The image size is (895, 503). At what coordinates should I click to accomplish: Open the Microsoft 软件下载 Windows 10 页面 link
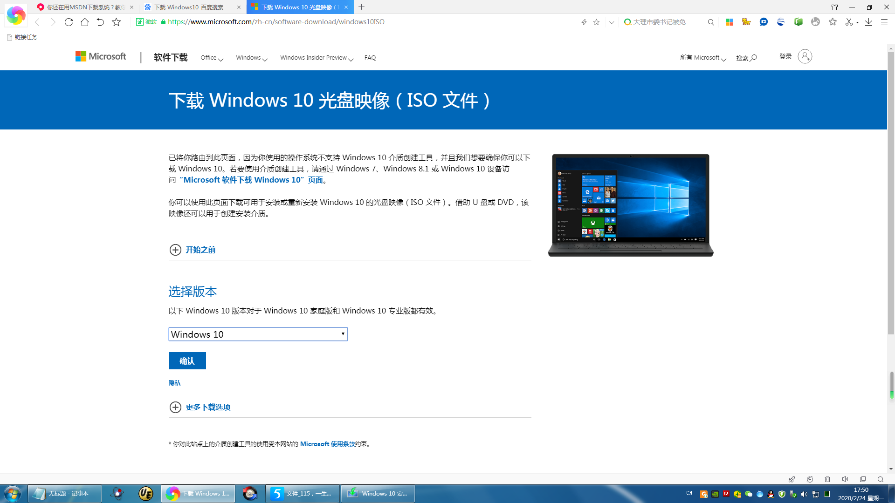(x=251, y=180)
